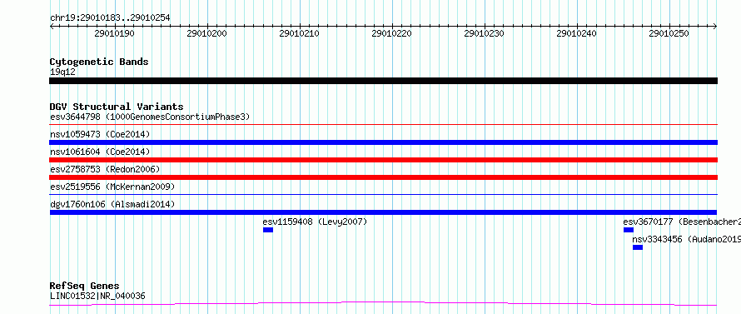The image size is (741, 314).
Task: Open the esv2519556 (McKernan2009) label
Action: pyautogui.click(x=112, y=187)
